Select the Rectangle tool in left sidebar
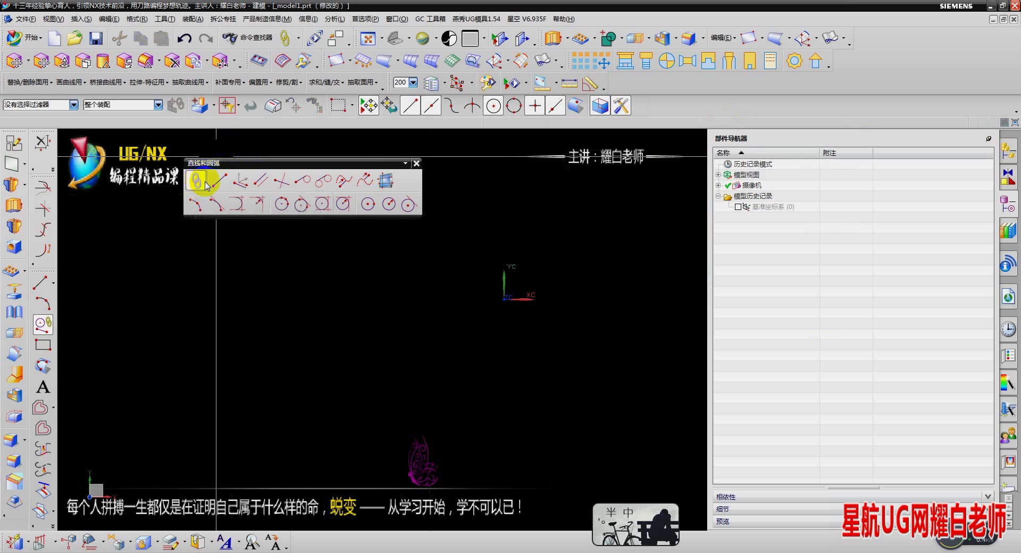Viewport: 1021px width, 553px height. pyautogui.click(x=43, y=345)
